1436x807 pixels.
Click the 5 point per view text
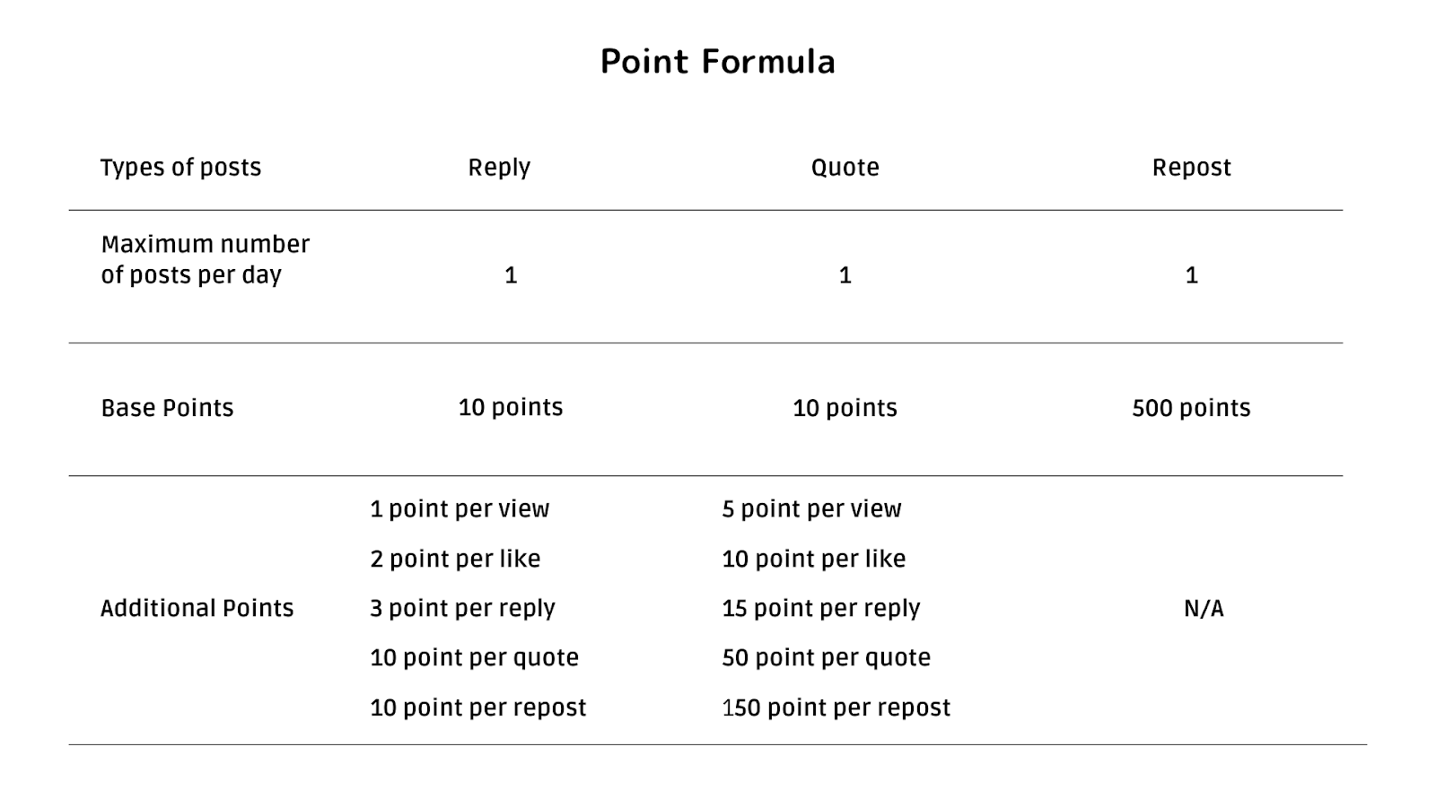(x=811, y=509)
